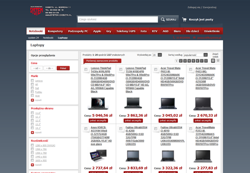250x173 pixels.
Task: Open Lenovo ThinkPad T430s product image
Action: click(98, 103)
